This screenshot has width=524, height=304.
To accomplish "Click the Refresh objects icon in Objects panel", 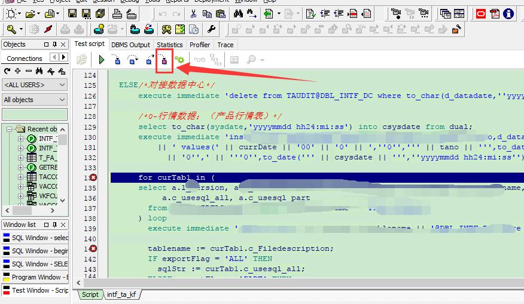I will (x=7, y=71).
